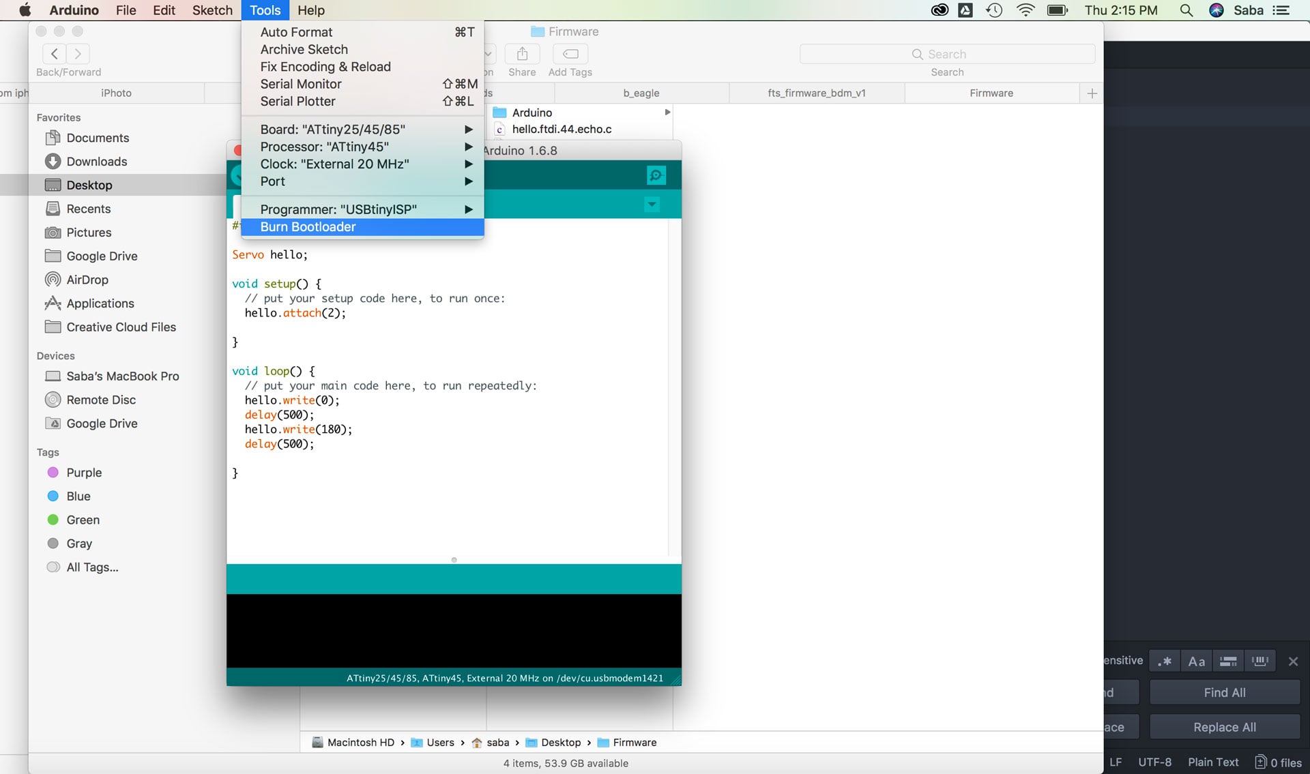
Task: Open Creative Cloud Files in sidebar
Action: point(121,327)
